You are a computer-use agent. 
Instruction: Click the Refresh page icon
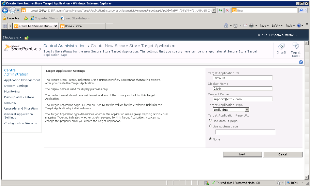tap(220, 10)
